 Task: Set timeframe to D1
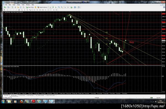(51, 10)
